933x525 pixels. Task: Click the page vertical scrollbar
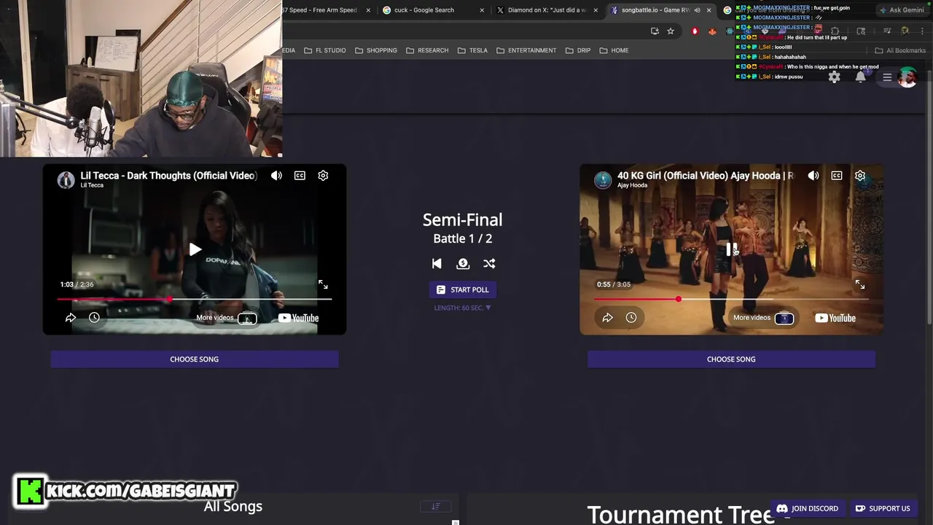pyautogui.click(x=929, y=197)
